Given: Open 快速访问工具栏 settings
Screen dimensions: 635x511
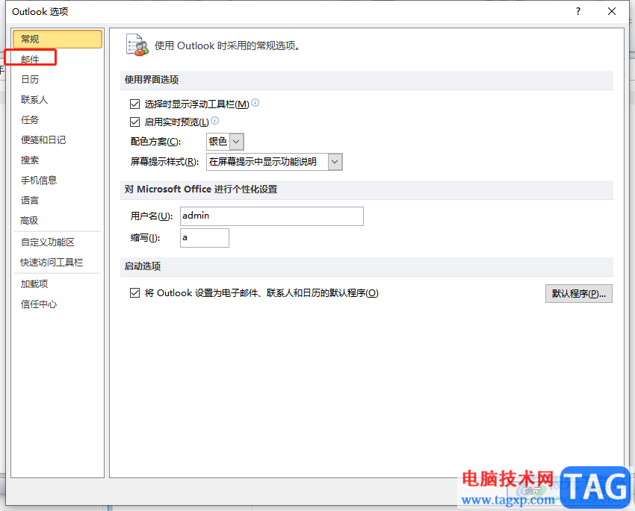Looking at the screenshot, I should (x=57, y=263).
